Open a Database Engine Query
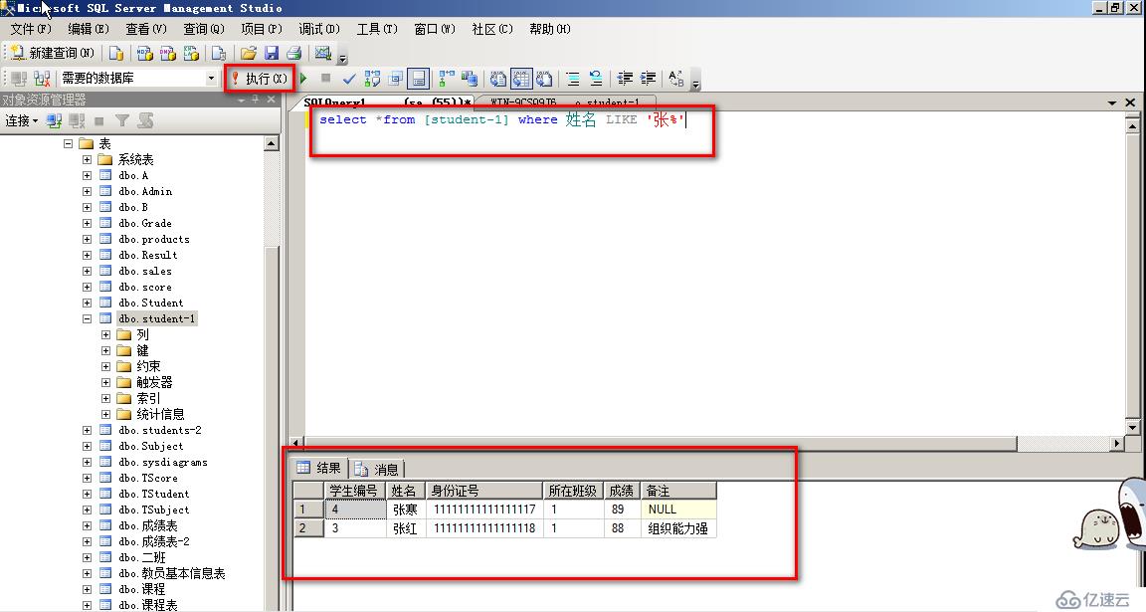The width and height of the screenshot is (1146, 612). (x=116, y=53)
